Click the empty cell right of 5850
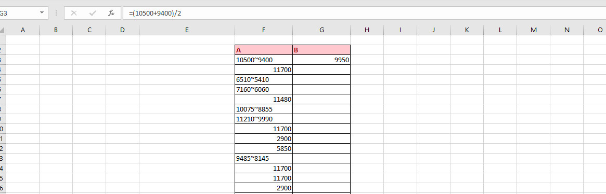 tap(321, 148)
